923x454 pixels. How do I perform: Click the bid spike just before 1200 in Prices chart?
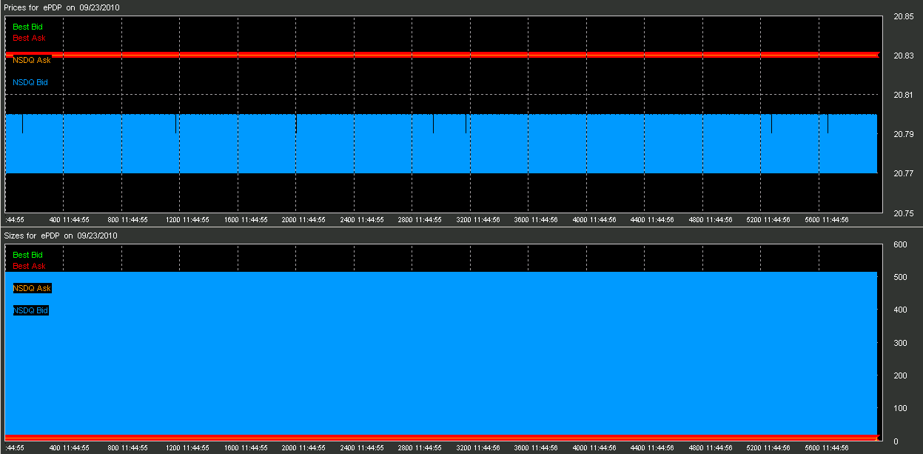coord(175,124)
